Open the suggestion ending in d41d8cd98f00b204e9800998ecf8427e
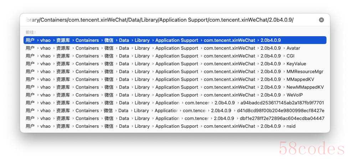The width and height of the screenshot is (350, 159). pyautogui.click(x=175, y=110)
